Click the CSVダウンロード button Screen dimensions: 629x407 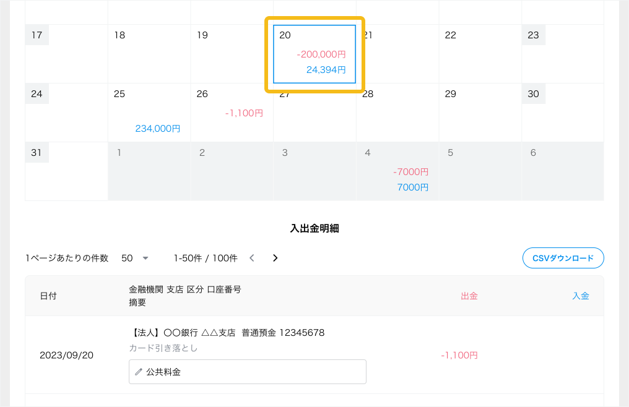pos(563,258)
